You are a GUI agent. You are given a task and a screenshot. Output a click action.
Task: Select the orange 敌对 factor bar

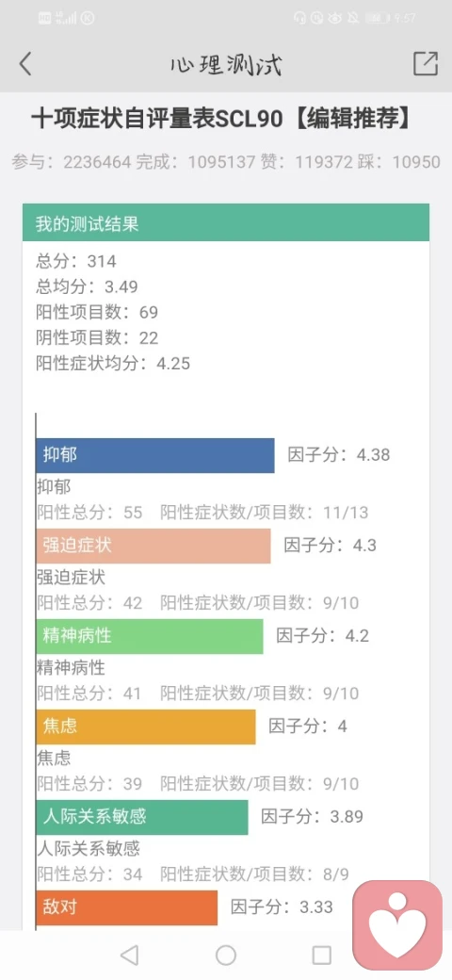(x=127, y=907)
